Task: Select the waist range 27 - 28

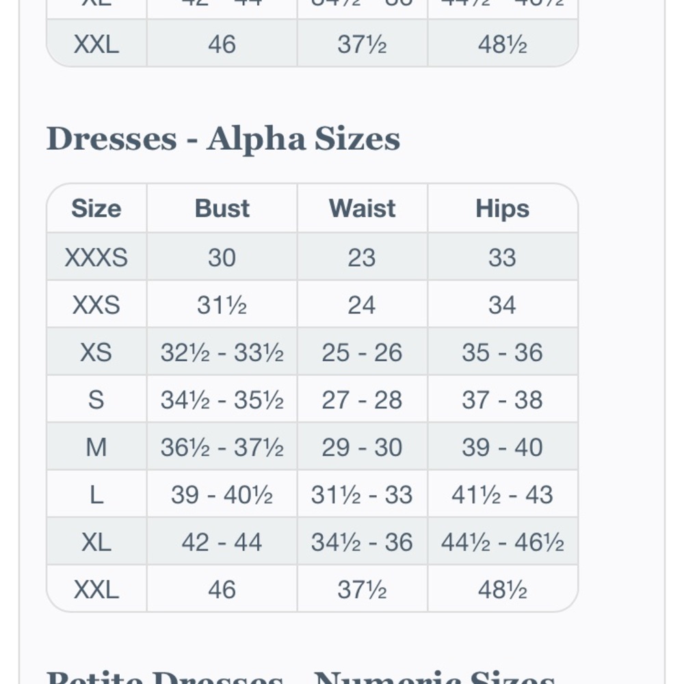Action: point(362,400)
